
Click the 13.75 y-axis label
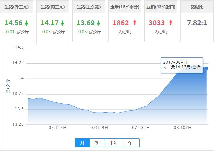coord(18,94)
